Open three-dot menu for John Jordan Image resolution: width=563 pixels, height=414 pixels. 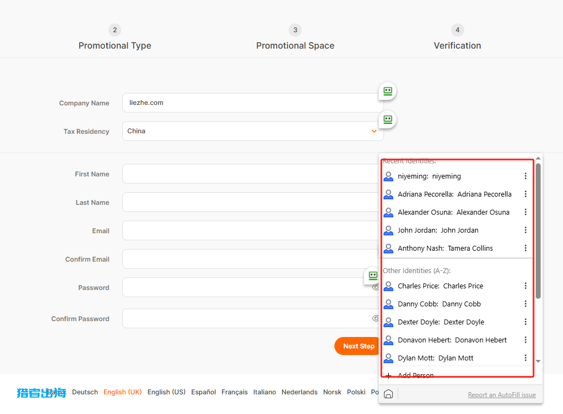point(525,230)
